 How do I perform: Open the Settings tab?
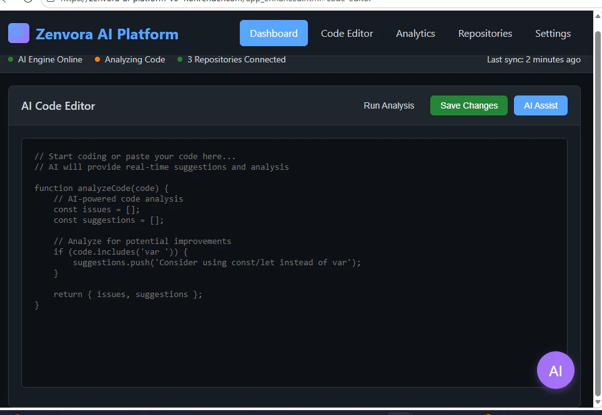[x=553, y=34]
